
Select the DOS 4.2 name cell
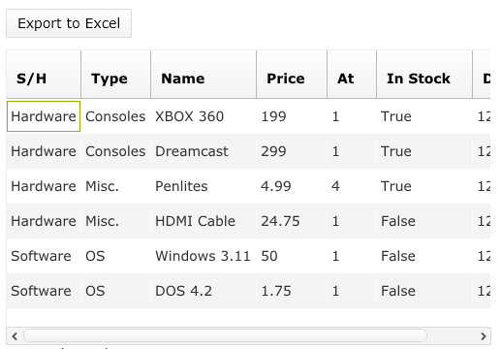point(204,291)
